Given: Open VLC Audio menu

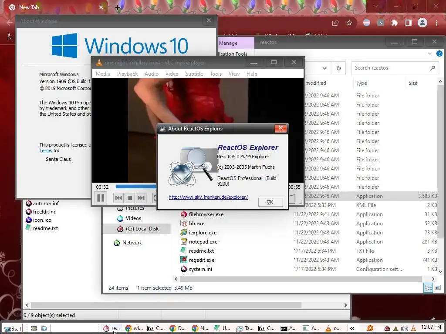Looking at the screenshot, I should pyautogui.click(x=151, y=74).
